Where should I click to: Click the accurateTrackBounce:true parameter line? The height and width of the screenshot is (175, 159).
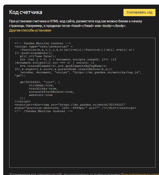(x=51, y=92)
